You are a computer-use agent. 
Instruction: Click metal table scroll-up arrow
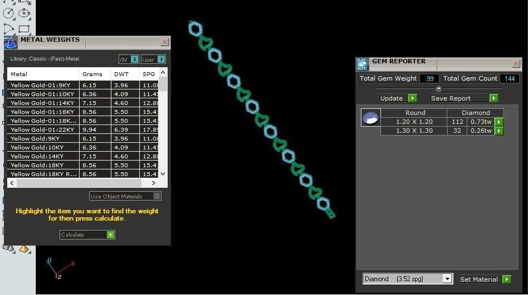(x=163, y=72)
